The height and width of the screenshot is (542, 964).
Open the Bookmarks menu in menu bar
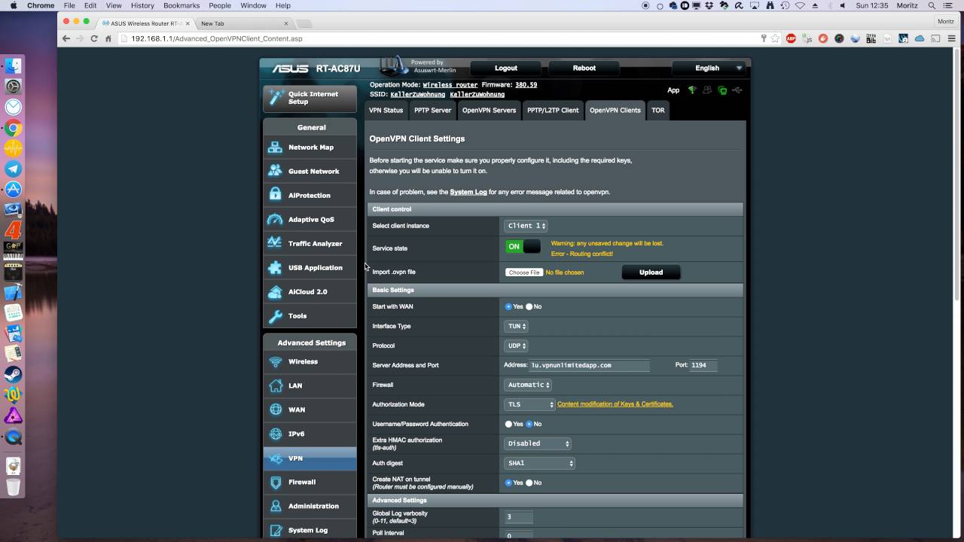(182, 5)
